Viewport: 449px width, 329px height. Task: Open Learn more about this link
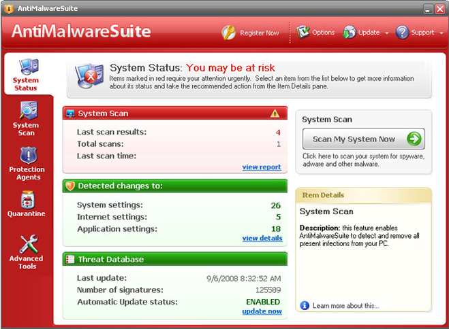345,306
